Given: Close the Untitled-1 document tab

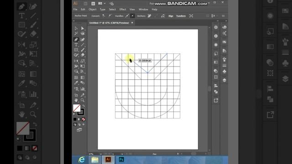Looking at the screenshot, I should [132, 23].
